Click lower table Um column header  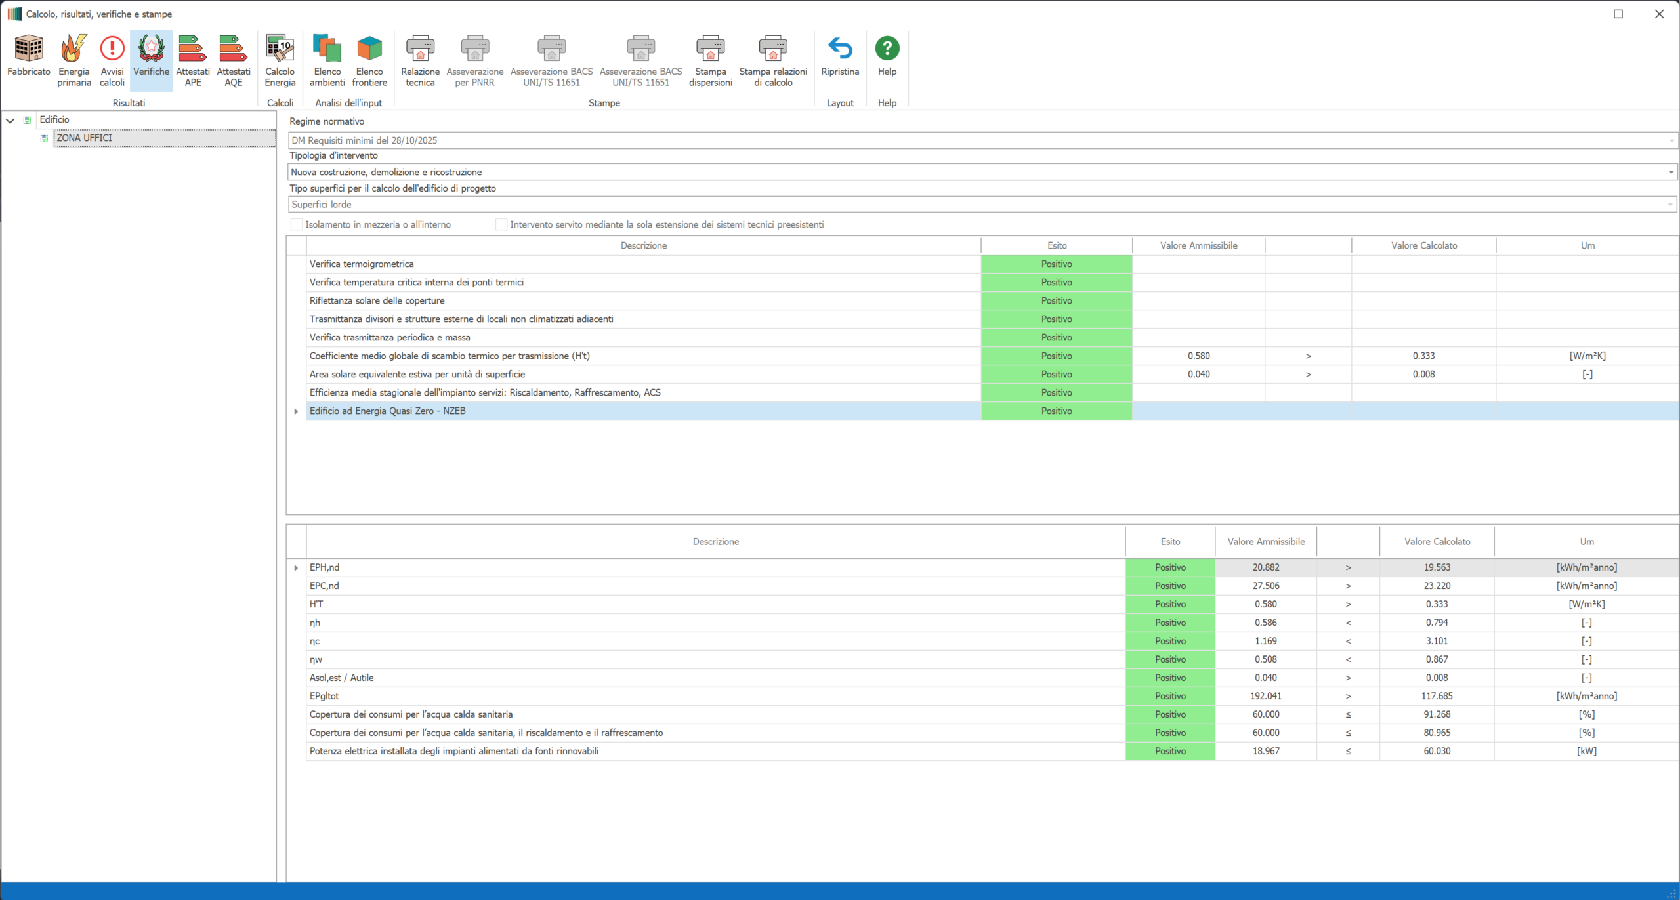click(x=1587, y=542)
